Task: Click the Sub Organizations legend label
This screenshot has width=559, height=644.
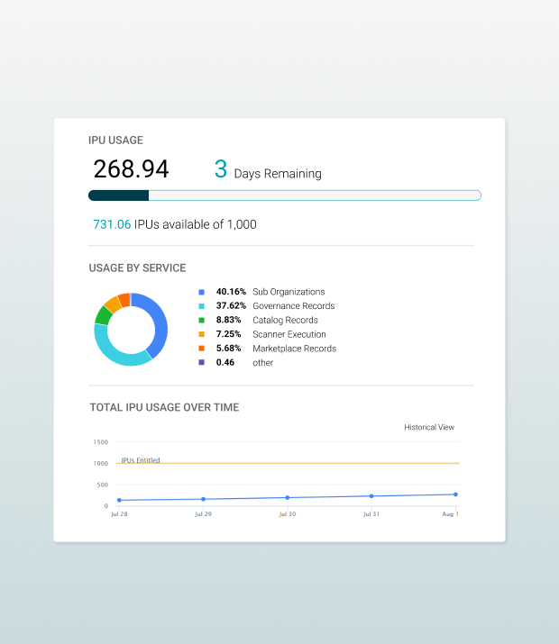Action: pyautogui.click(x=289, y=292)
